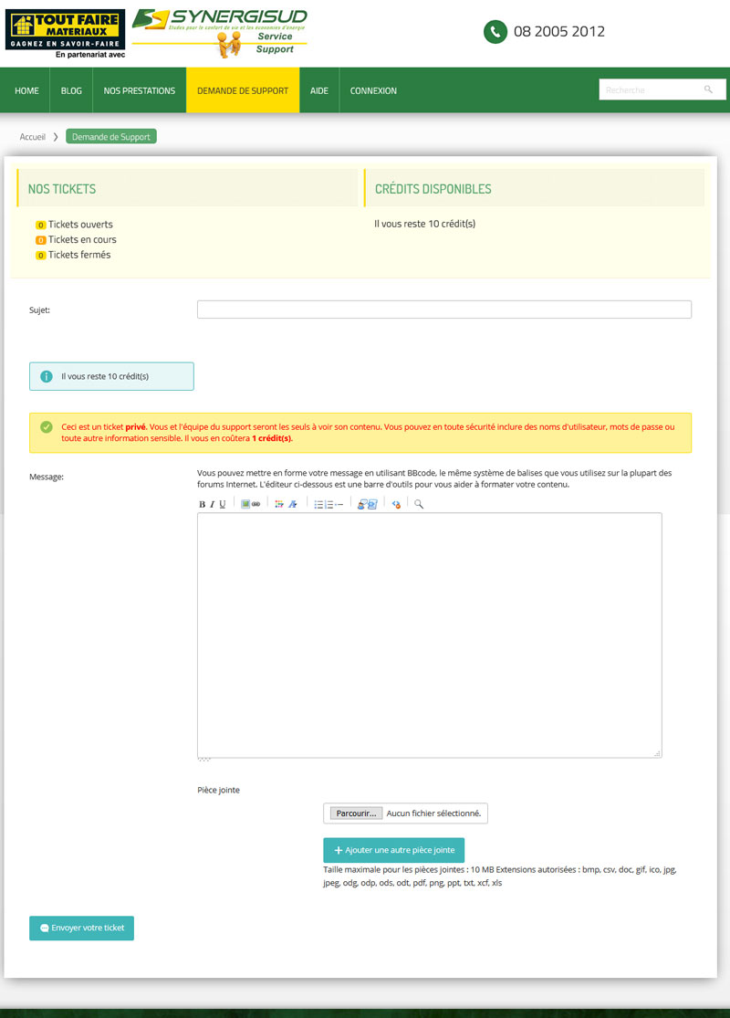
Task: Insert an image via editor toolbar
Action: click(x=245, y=504)
